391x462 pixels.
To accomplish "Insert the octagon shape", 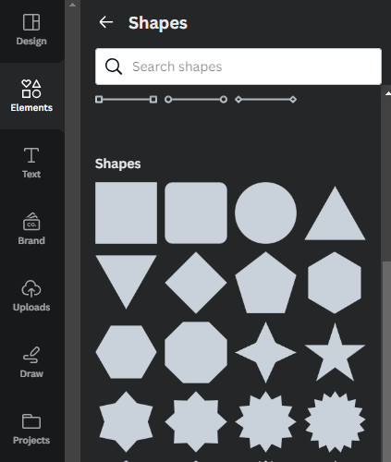I will click(x=196, y=353).
